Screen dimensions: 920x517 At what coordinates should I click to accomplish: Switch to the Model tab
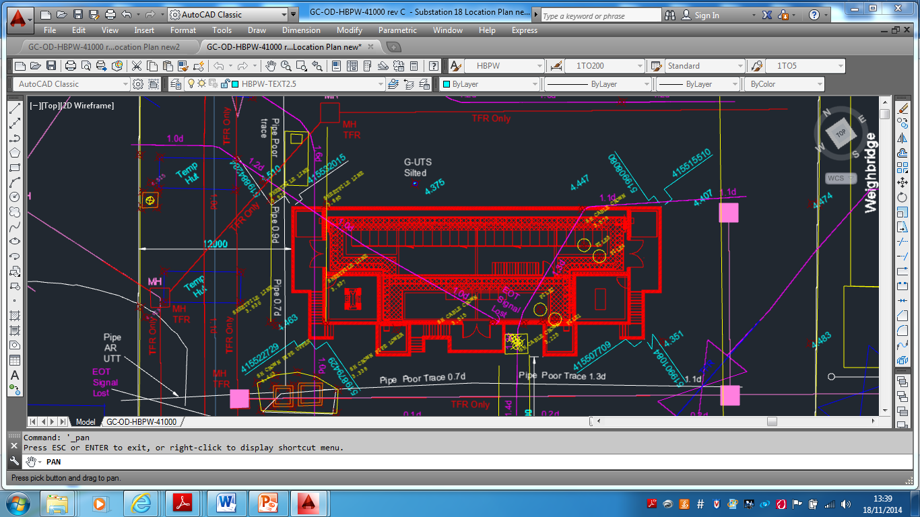tap(85, 422)
